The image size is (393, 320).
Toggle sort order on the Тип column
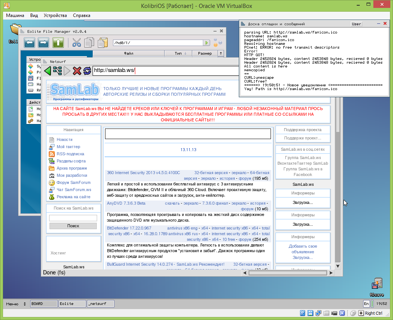point(178,53)
